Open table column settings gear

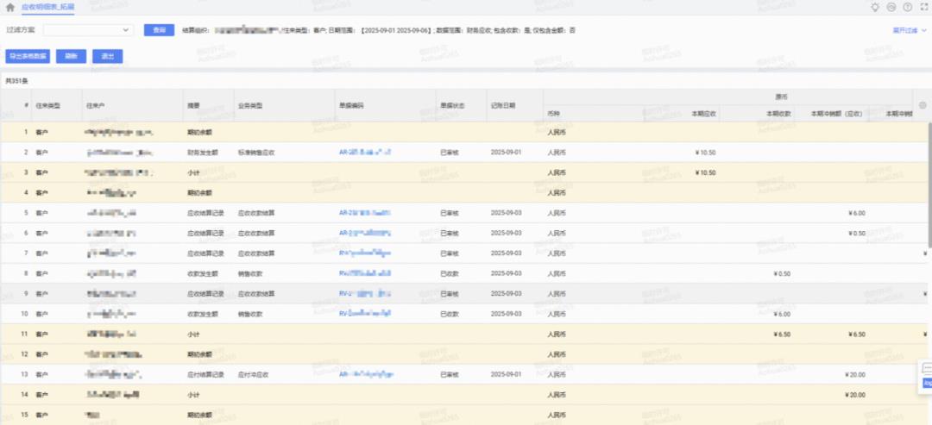coord(923,105)
